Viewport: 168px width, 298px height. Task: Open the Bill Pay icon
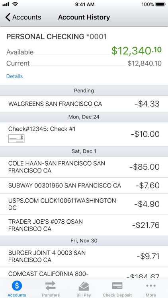click(x=84, y=286)
